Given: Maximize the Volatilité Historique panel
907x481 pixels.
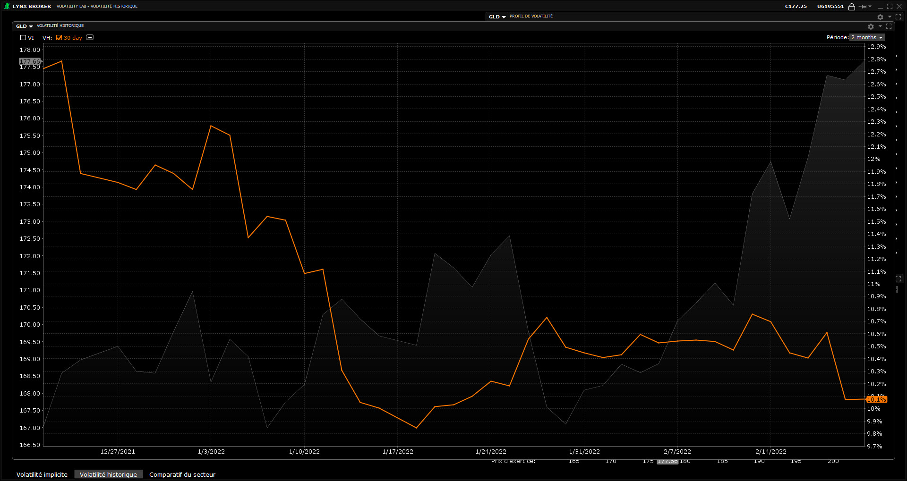Looking at the screenshot, I should (x=889, y=26).
